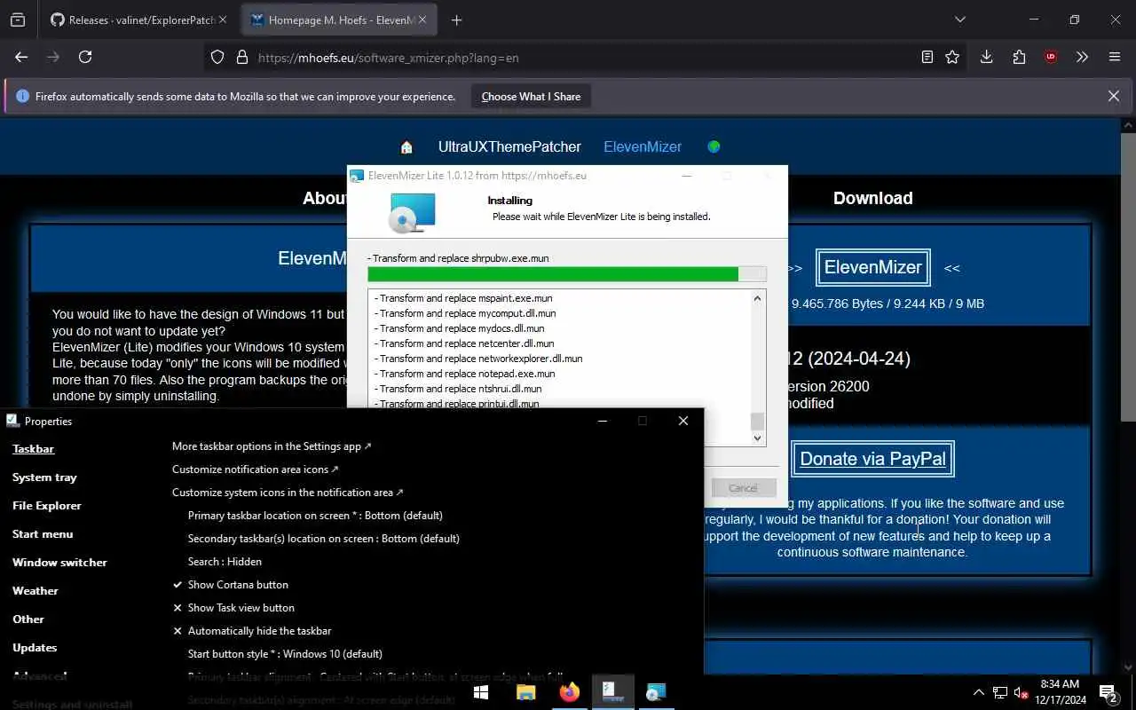
Task: Open the notification center icon
Action: pyautogui.click(x=1108, y=692)
